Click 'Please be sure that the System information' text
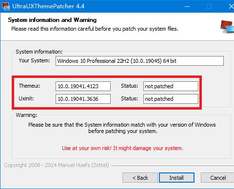Screen dimensions: 234x189 122,128
